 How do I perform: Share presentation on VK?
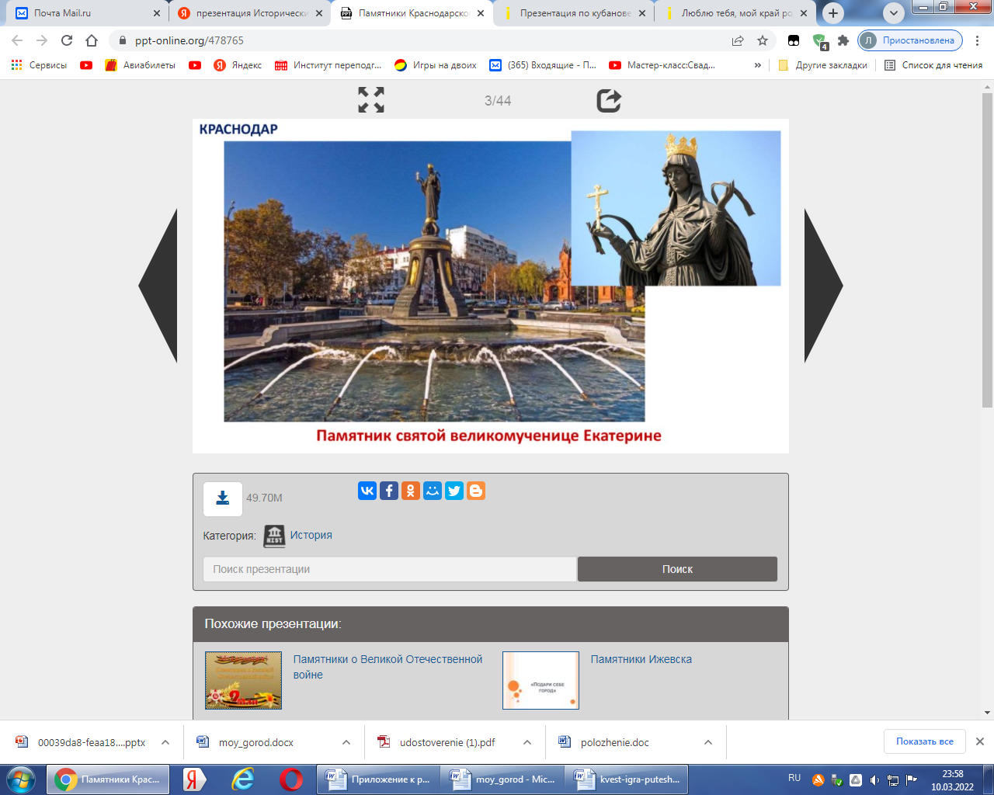pos(367,491)
